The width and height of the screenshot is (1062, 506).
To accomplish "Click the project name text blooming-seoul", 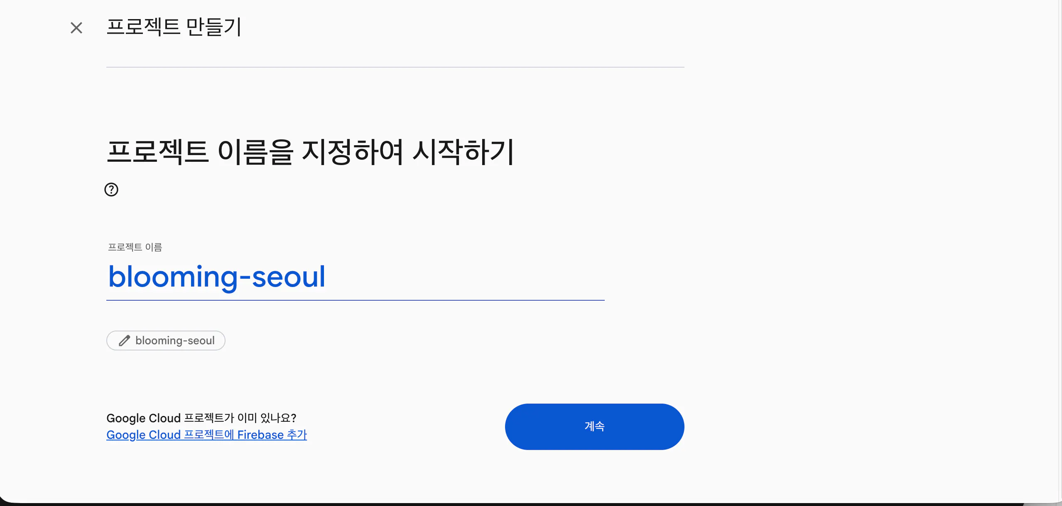I will click(216, 277).
